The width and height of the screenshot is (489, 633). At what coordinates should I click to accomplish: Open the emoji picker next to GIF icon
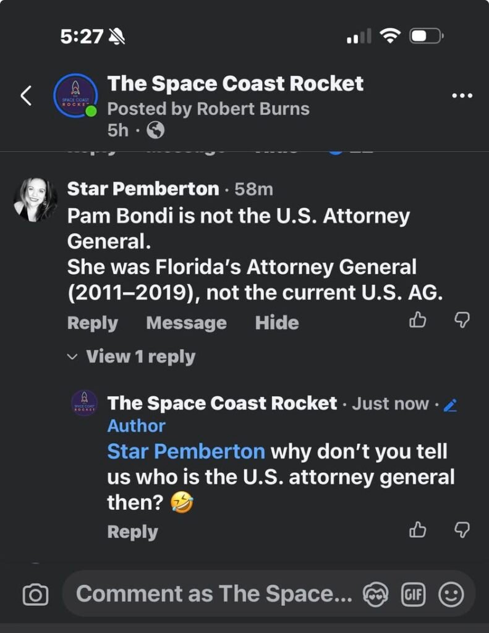[x=452, y=595]
